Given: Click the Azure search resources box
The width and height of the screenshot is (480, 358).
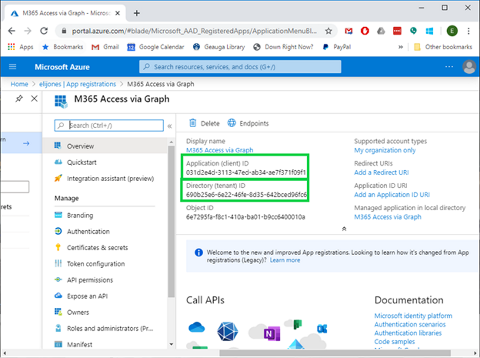Looking at the screenshot, I should [240, 67].
